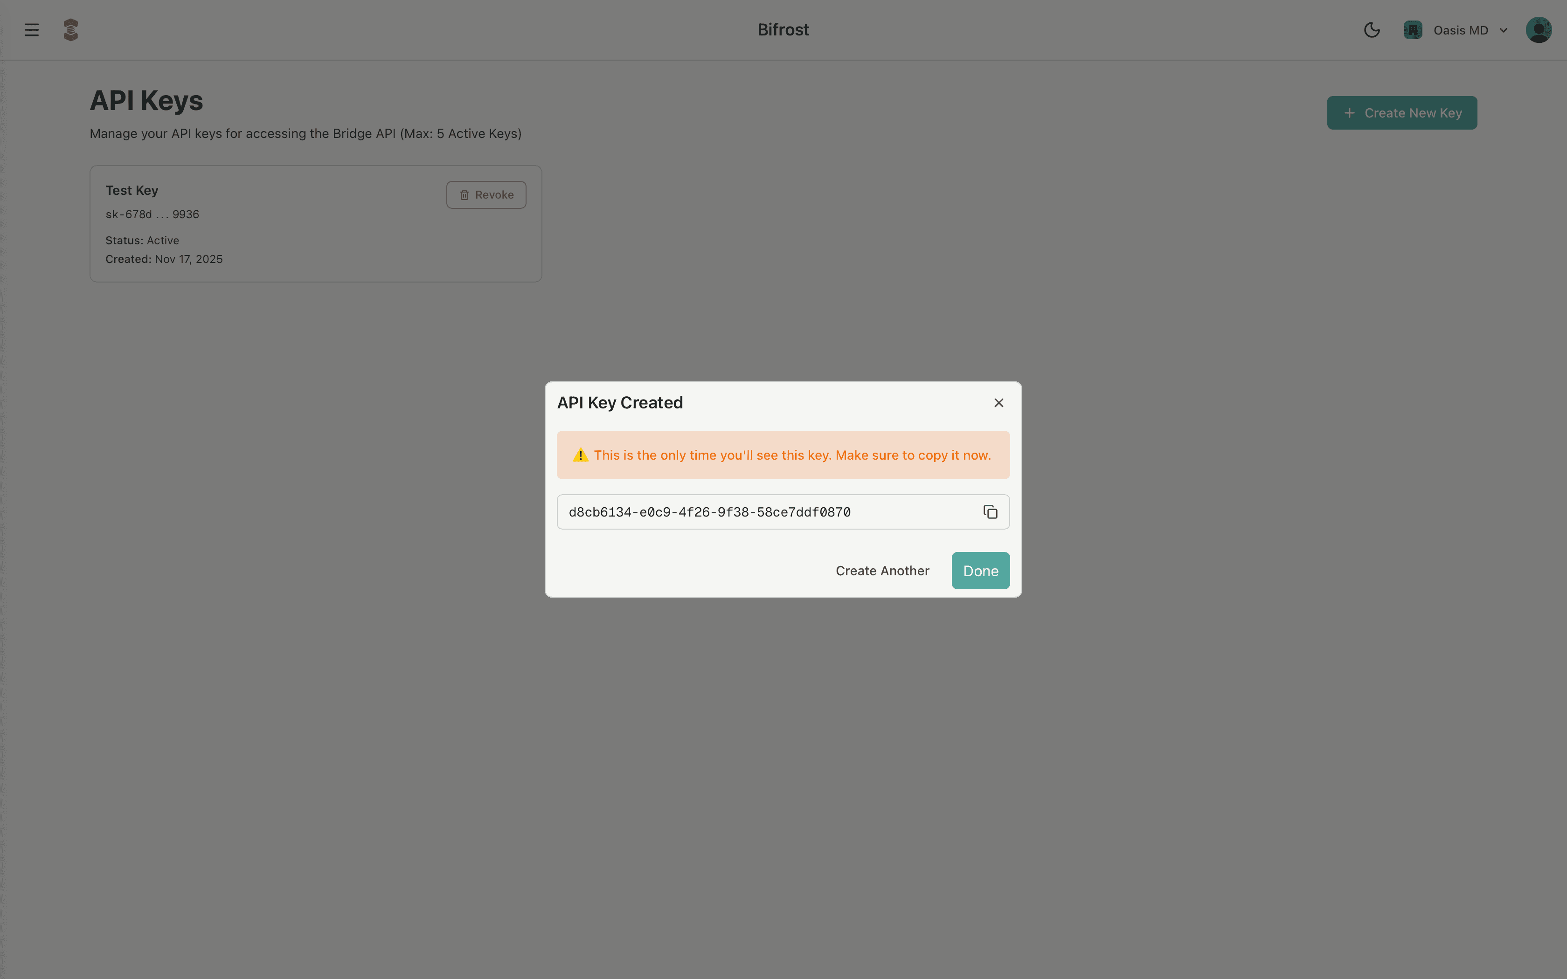
Task: Toggle dark mode with the moon icon
Action: (x=1372, y=30)
